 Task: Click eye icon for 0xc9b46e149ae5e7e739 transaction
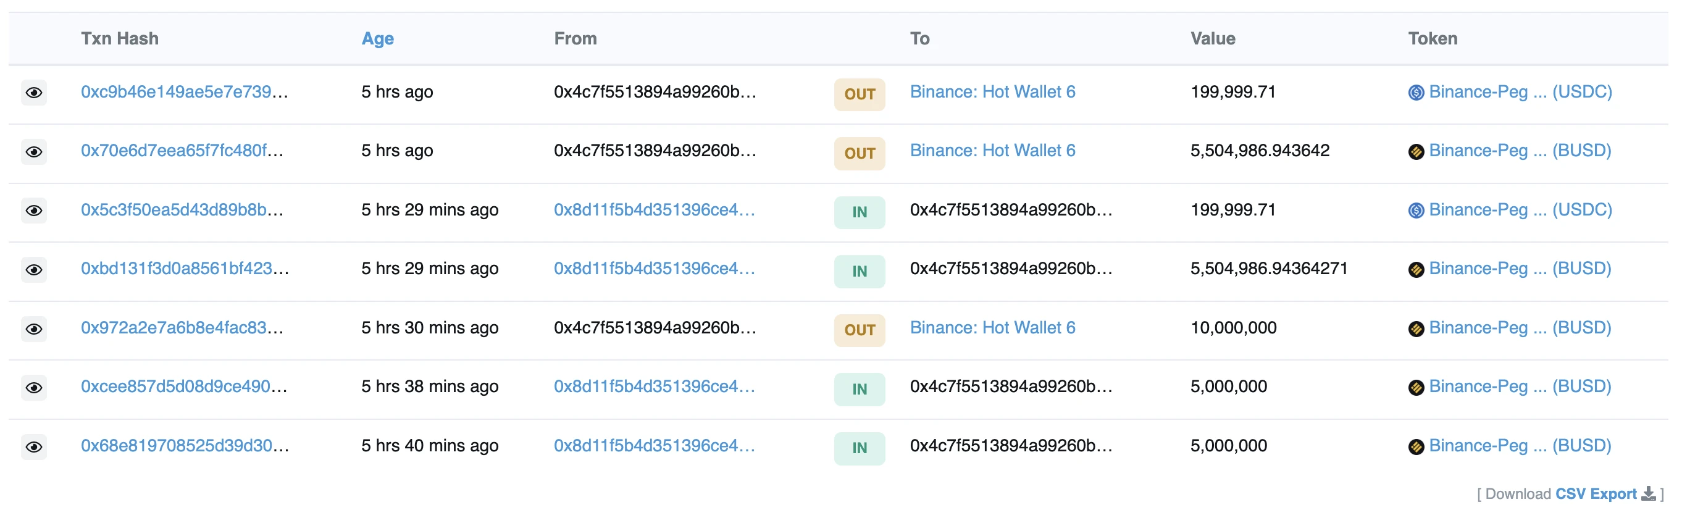click(34, 93)
